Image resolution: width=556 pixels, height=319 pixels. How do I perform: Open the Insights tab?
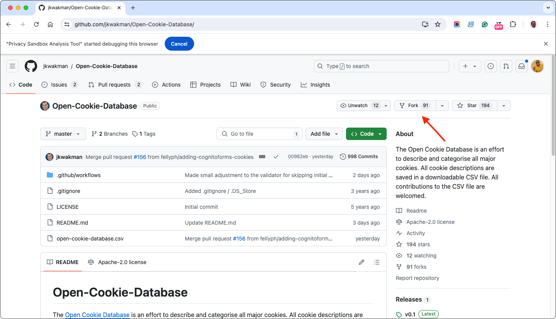click(316, 85)
